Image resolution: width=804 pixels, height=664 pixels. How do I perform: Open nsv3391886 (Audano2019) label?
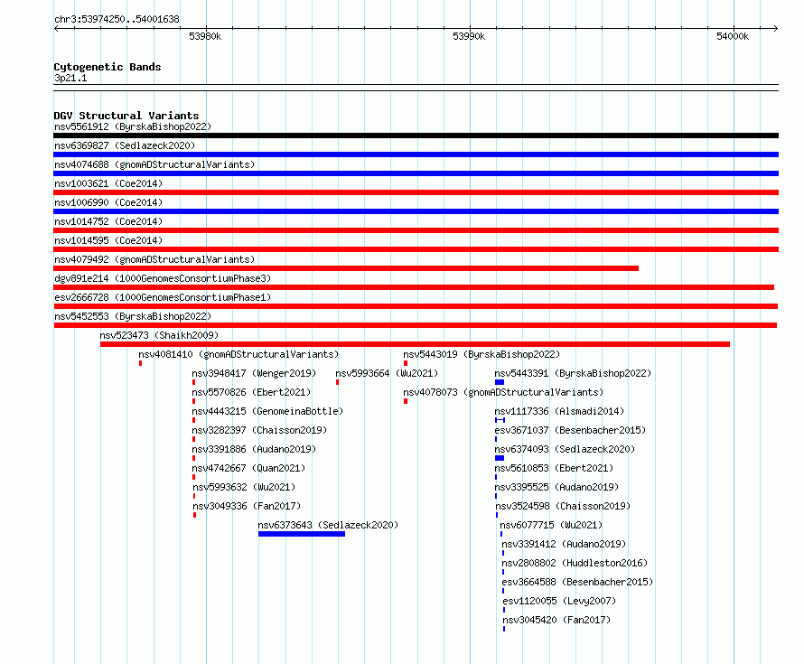[254, 449]
